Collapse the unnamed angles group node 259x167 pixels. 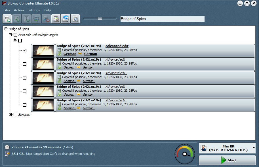click(15, 40)
